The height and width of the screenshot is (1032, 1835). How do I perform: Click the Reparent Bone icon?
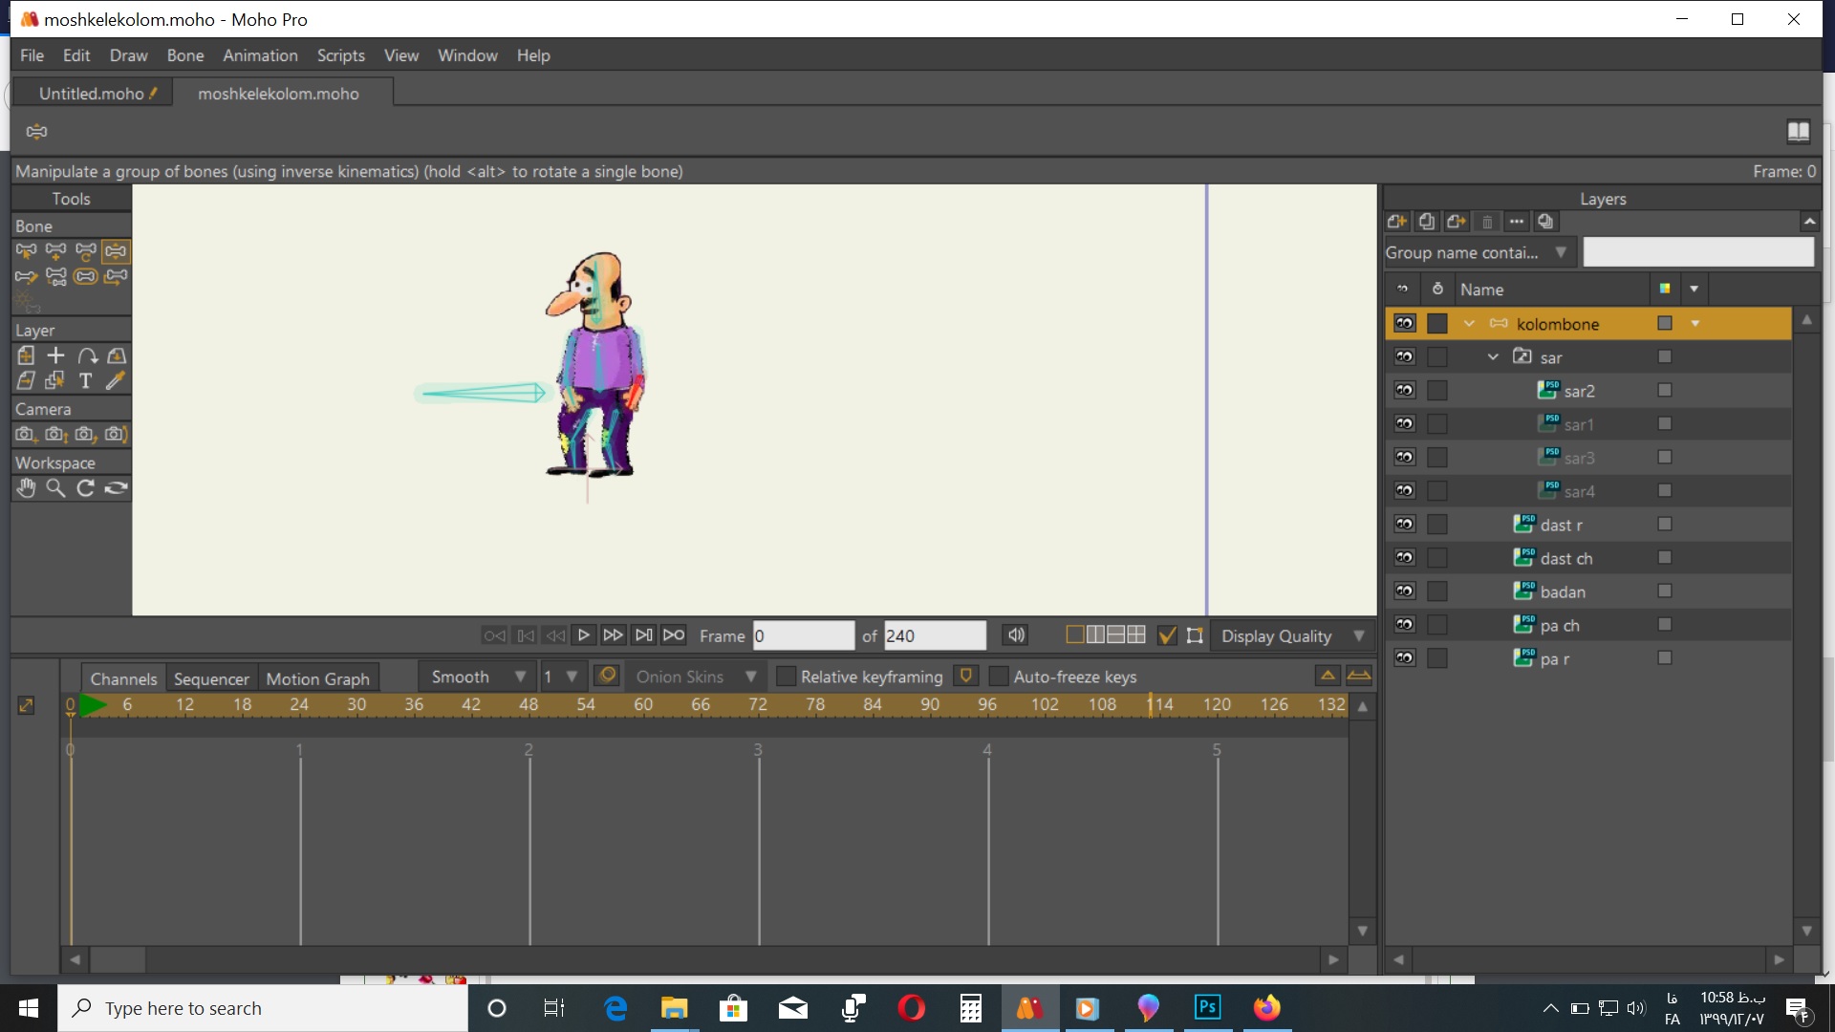115,276
